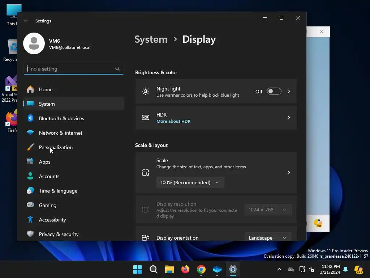Open the 1024 × 768 resolution dropdown
Screen dimensions: 370x278
click(268, 210)
